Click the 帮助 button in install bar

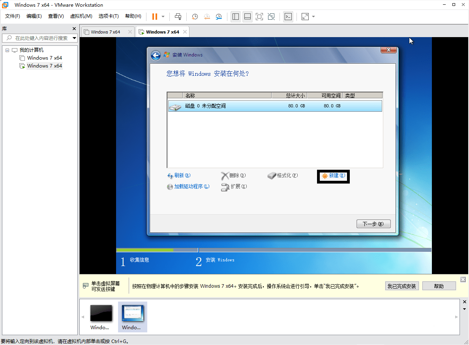pyautogui.click(x=439, y=286)
